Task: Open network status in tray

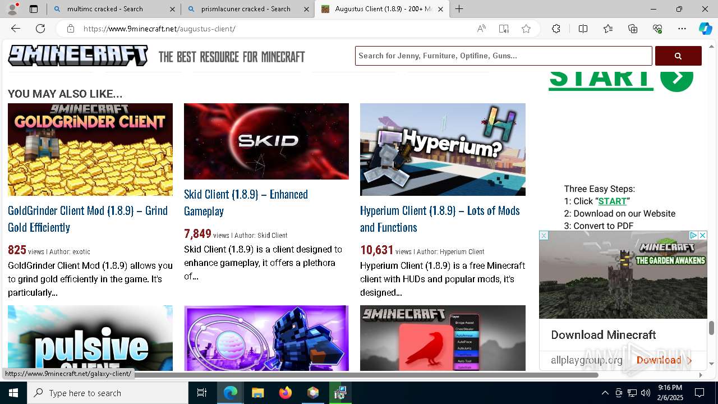Action: click(632, 393)
